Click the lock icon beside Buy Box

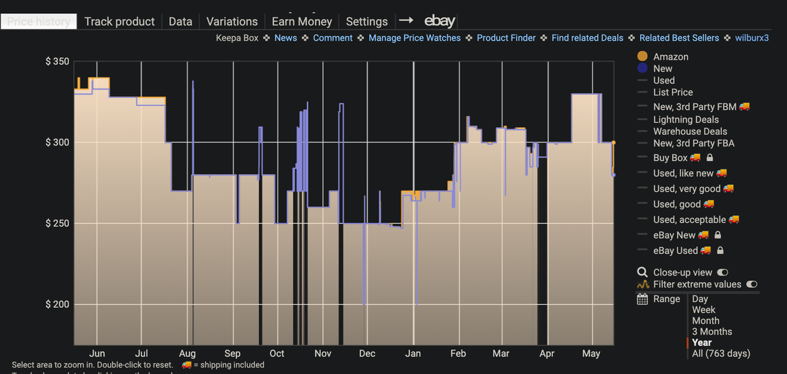point(710,158)
